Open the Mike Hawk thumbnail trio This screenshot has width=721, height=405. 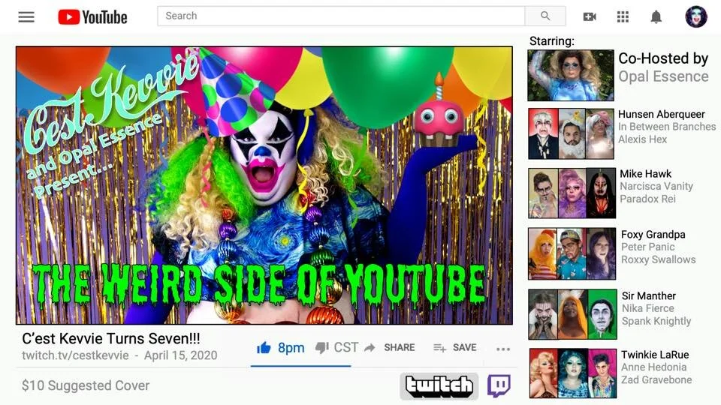pos(572,193)
